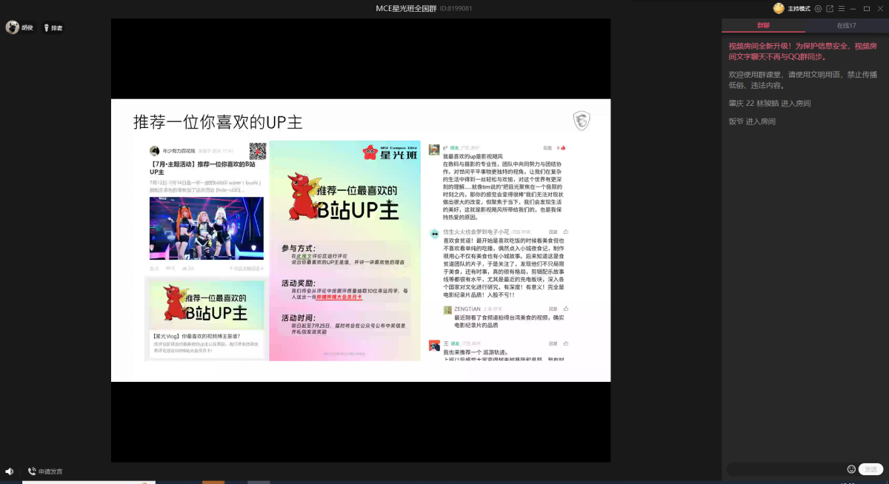
Task: Click the 仿生火火 commenter name
Action: [475, 232]
